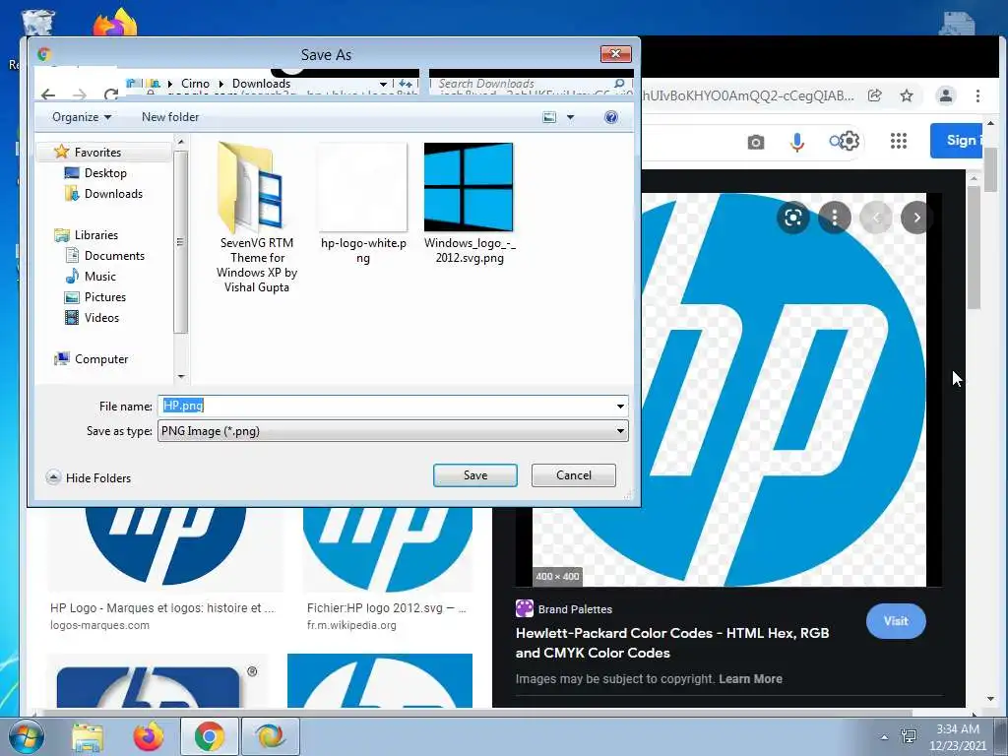Open the view options dropdown arrow
1008x756 pixels.
click(x=570, y=117)
